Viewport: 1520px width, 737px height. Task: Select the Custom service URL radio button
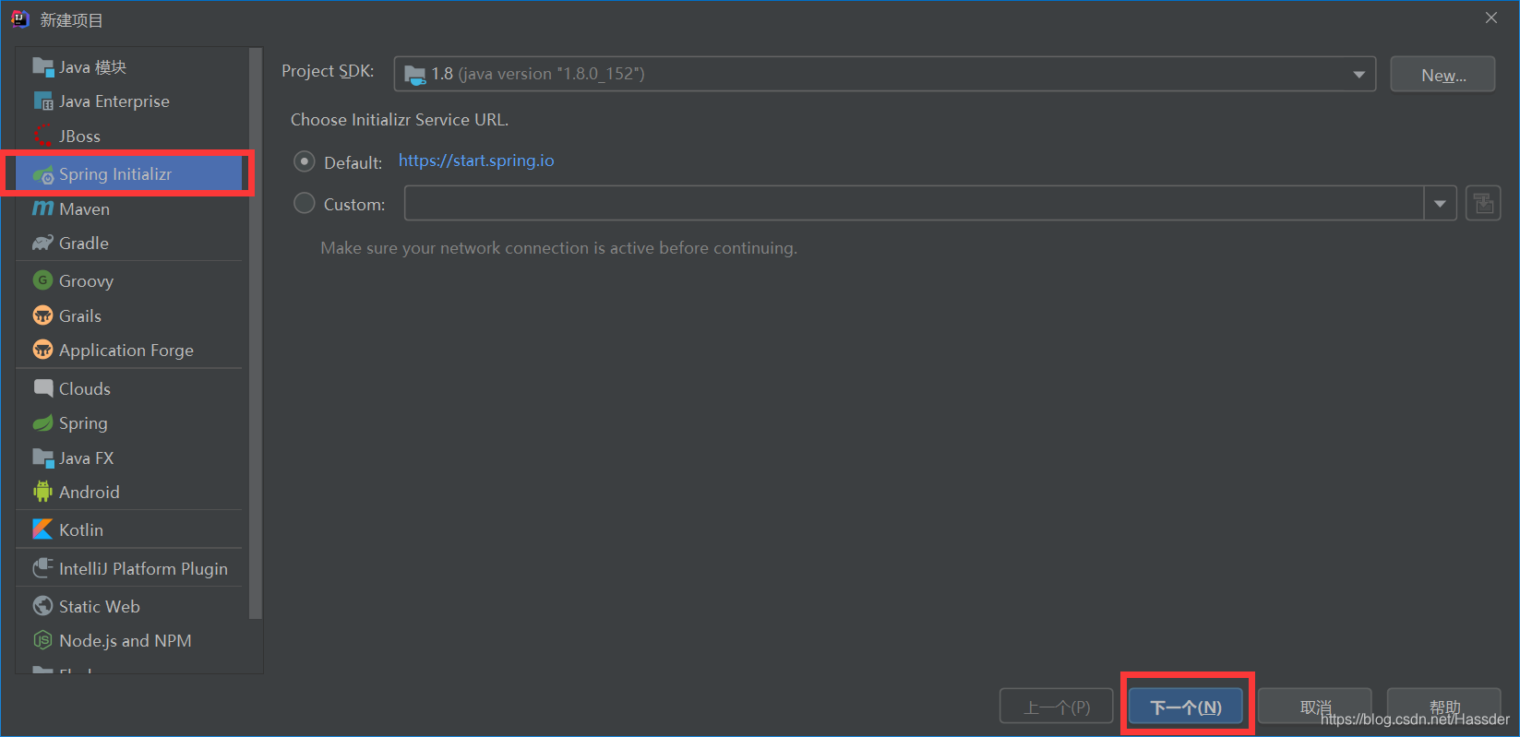pyautogui.click(x=304, y=203)
